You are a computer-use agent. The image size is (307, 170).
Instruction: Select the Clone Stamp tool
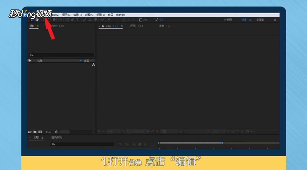90,20
